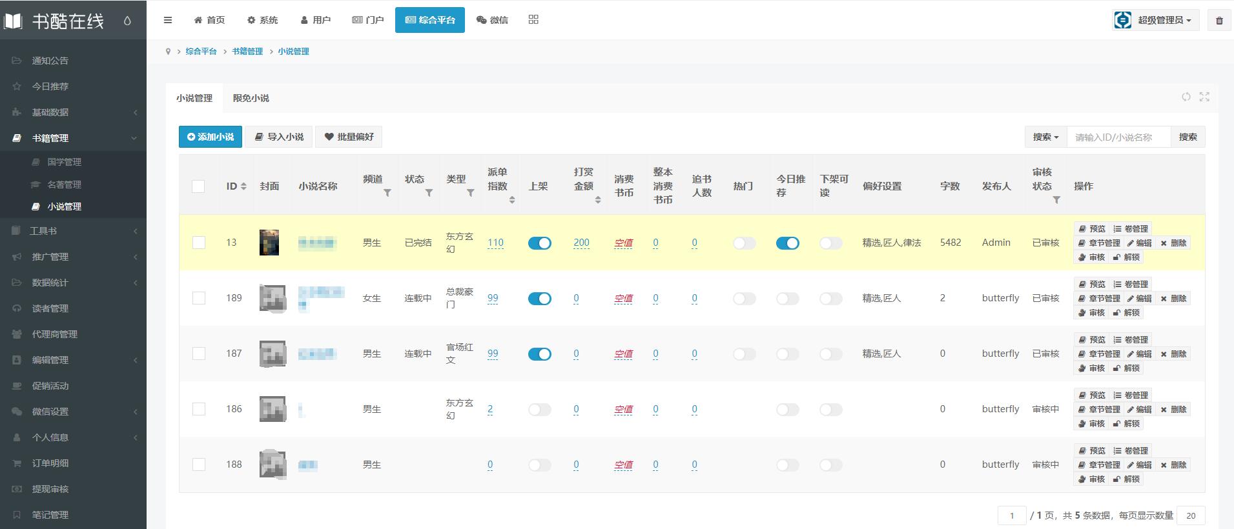
Task: Click the trash icon in top-right corner
Action: [1219, 21]
